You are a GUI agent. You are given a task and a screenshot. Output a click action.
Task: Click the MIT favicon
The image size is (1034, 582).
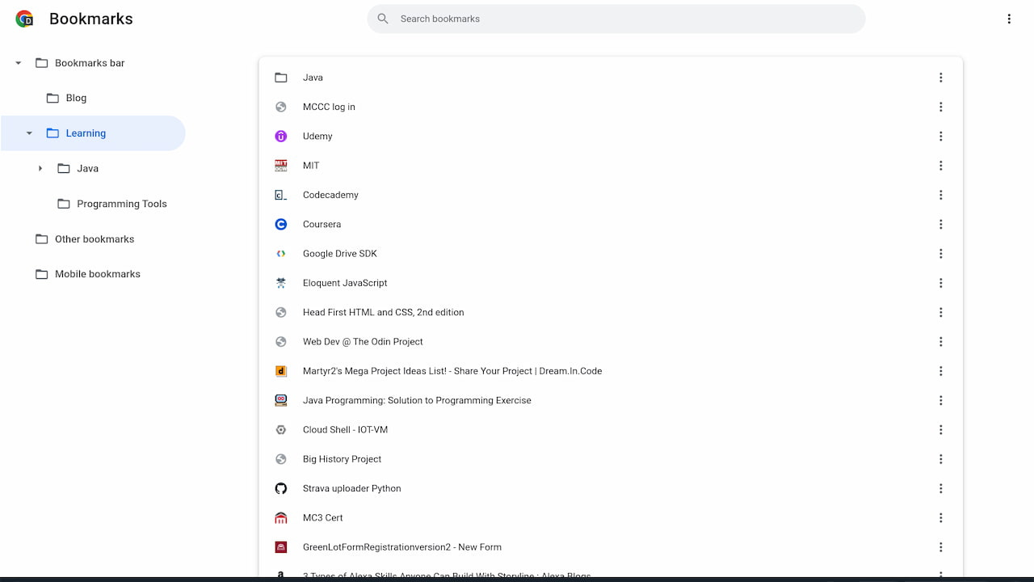pos(281,166)
